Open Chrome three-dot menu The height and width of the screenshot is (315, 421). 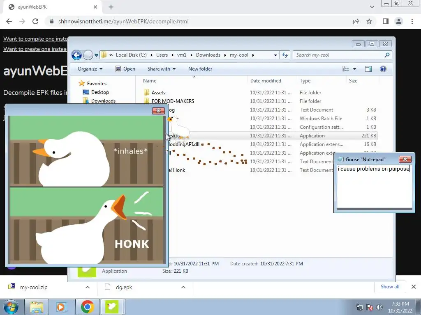click(412, 21)
